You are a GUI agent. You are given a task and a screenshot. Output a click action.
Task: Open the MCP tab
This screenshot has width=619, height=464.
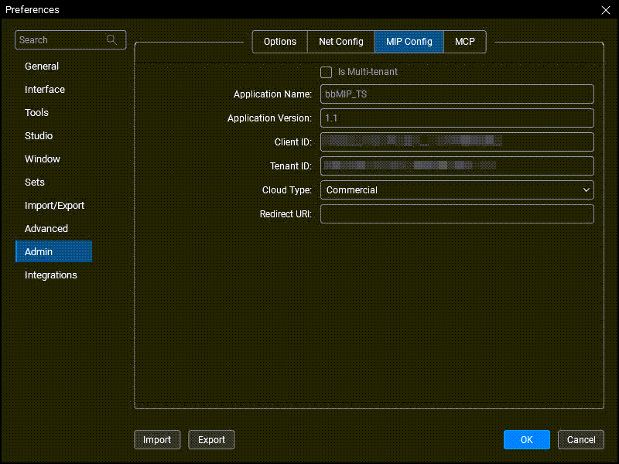click(464, 42)
